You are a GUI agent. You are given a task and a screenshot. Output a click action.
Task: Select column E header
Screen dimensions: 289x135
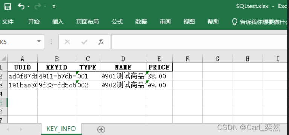point(159,58)
